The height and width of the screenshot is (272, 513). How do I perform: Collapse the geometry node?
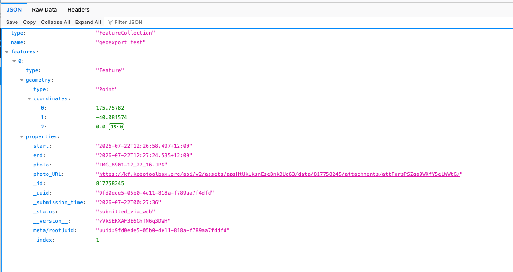(22, 80)
